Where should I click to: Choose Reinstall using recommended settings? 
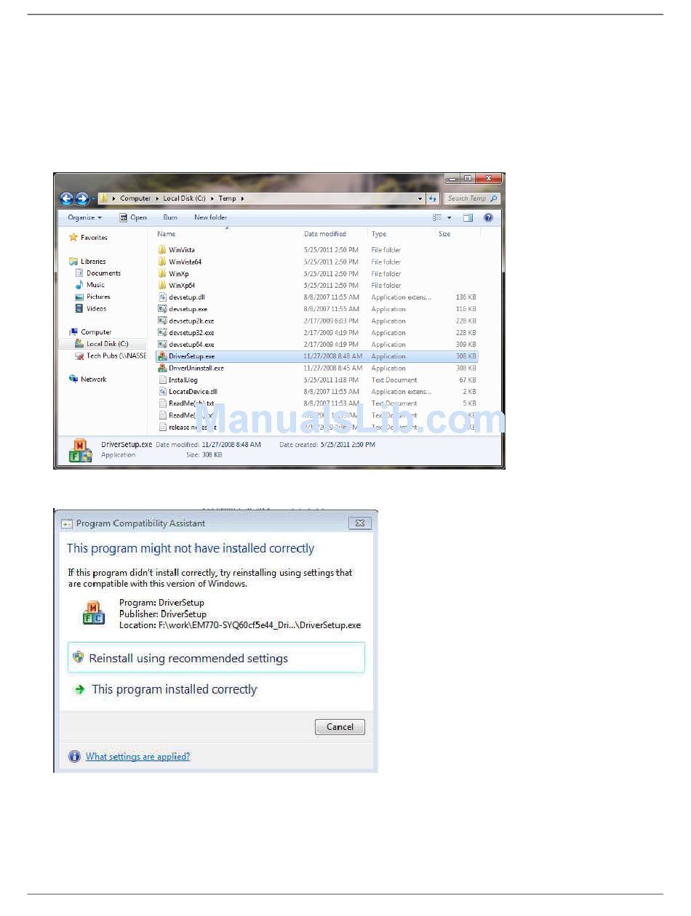[x=216, y=658]
